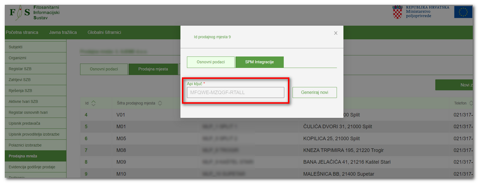Click the Croatian coat of arms logo
This screenshot has height=183, width=478.
click(x=397, y=12)
